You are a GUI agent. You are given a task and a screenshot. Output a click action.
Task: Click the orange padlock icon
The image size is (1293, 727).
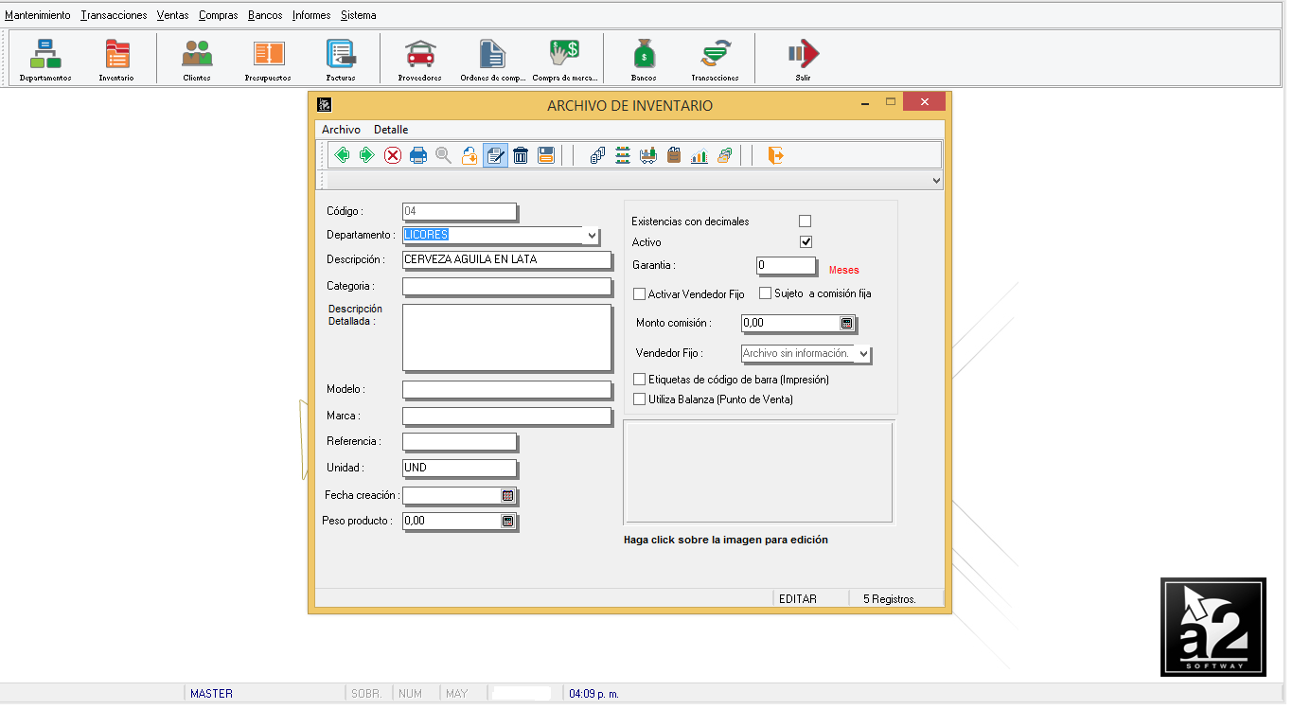469,155
